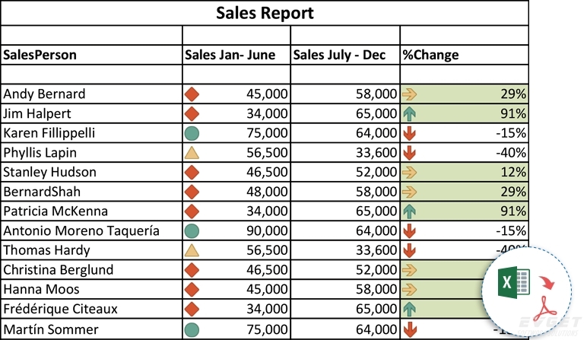Click the yellow triangle in Phyllis Lapin's row

click(192, 153)
